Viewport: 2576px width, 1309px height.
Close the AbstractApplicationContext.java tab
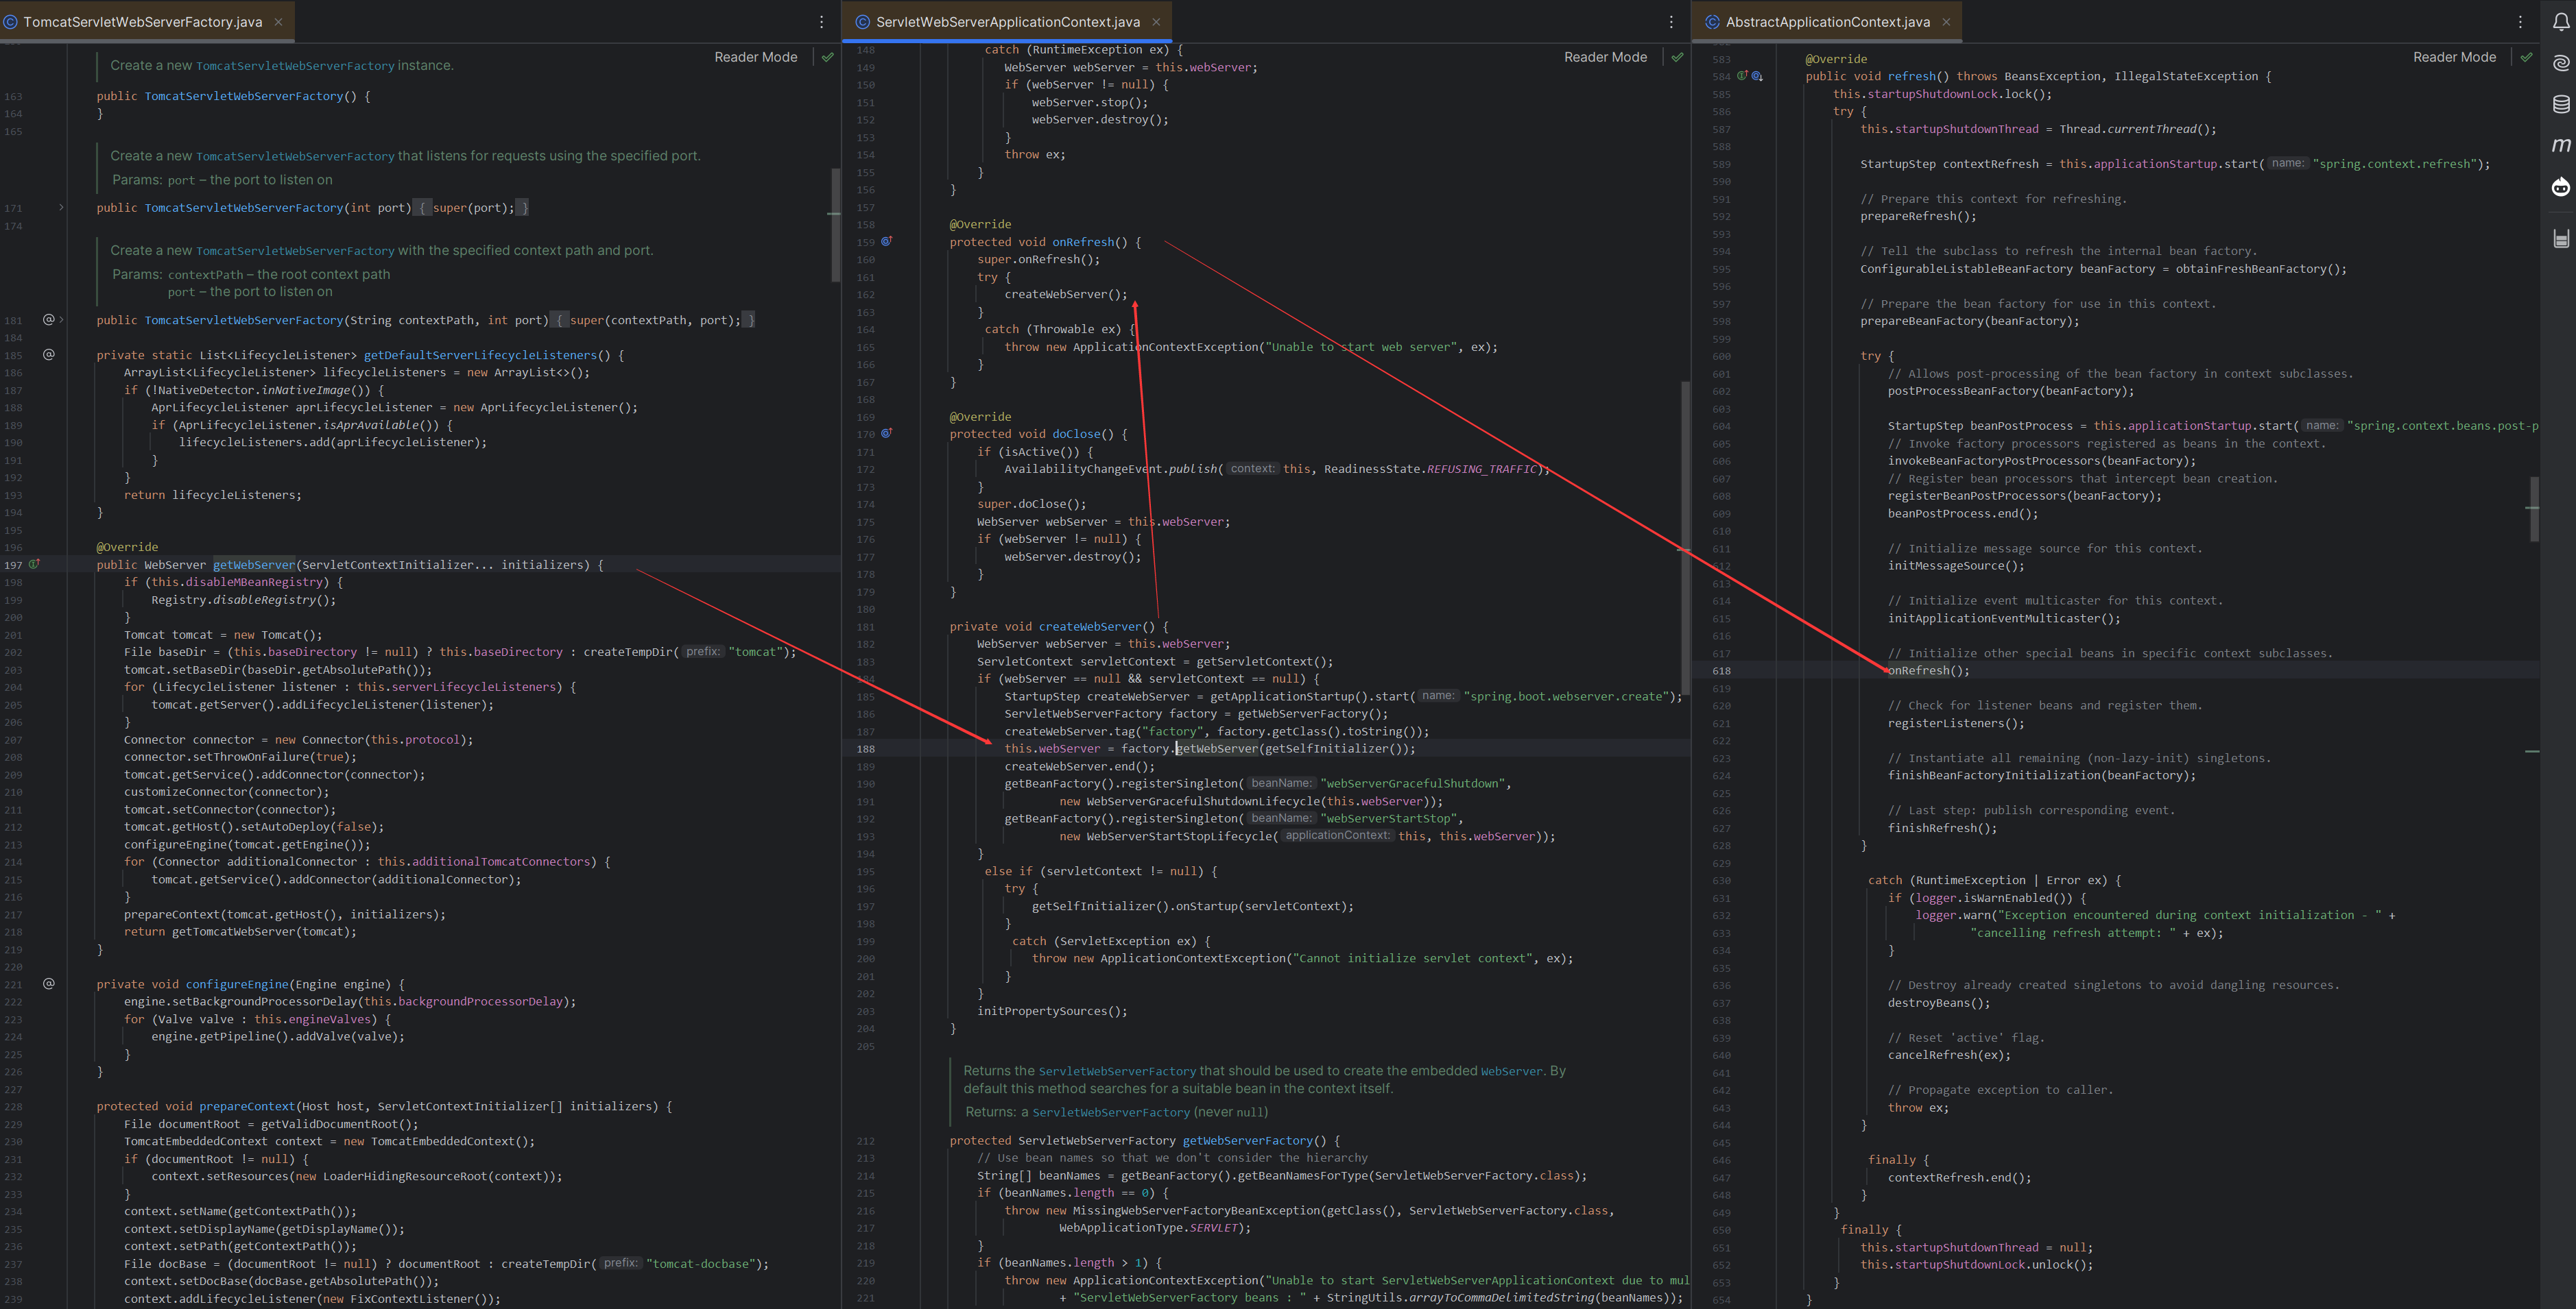[x=1946, y=22]
